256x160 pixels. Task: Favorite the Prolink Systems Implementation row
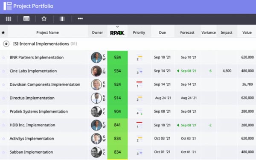[x=3, y=112]
